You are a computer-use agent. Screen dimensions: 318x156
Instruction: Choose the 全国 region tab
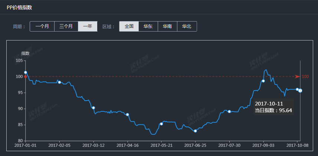tap(129, 26)
